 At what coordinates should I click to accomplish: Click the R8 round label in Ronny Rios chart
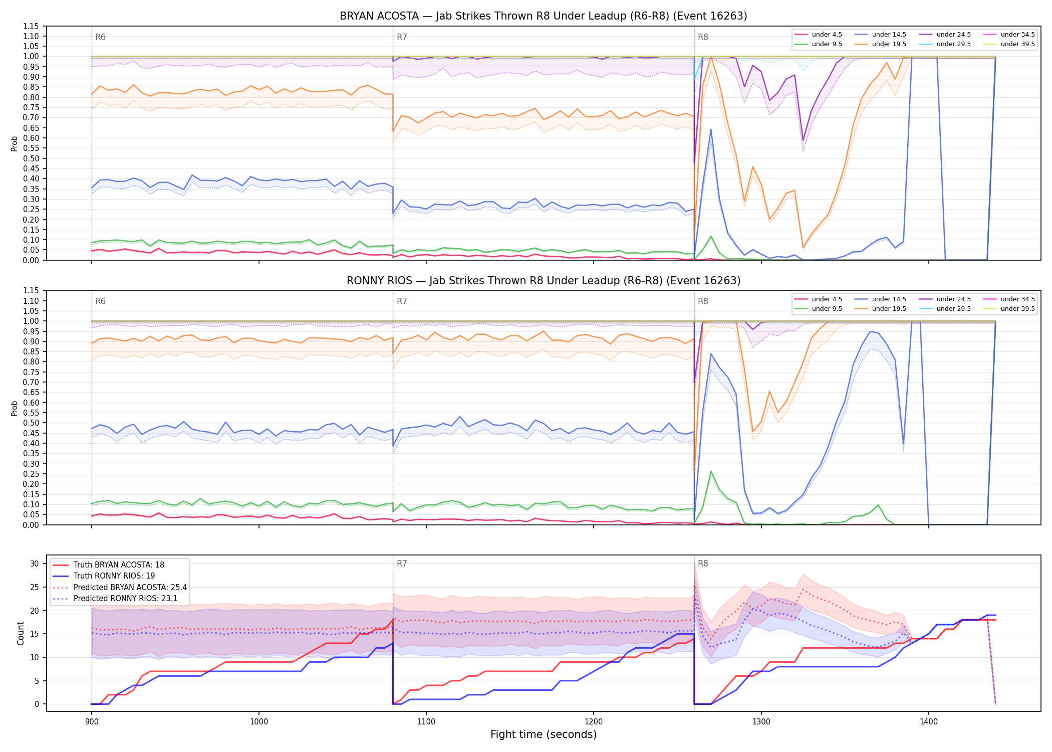point(703,301)
